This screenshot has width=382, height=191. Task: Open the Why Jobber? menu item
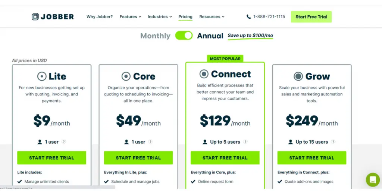coord(100,17)
